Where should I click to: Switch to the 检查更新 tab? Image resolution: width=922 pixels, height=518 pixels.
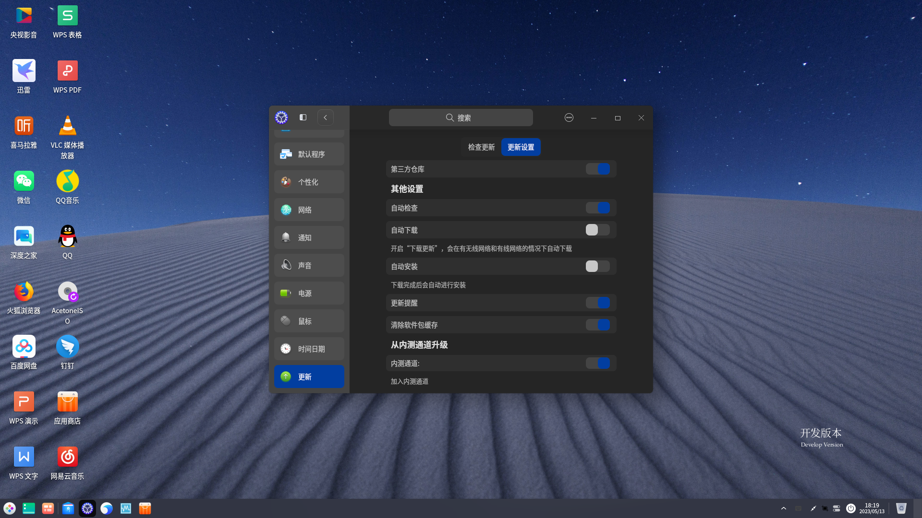[481, 147]
